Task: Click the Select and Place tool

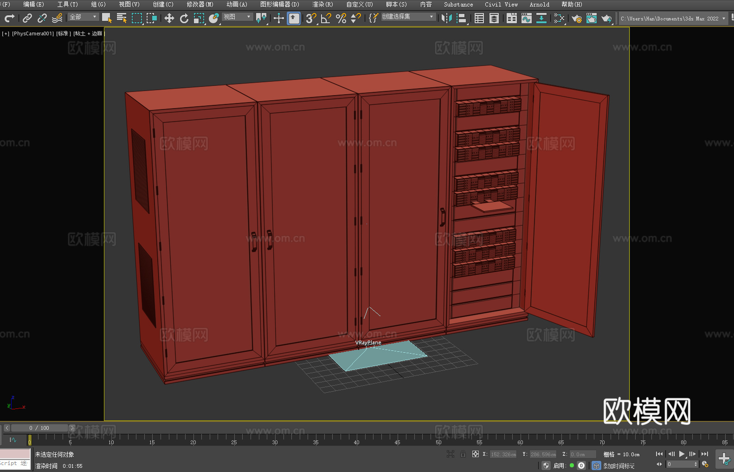Action: (x=214, y=18)
